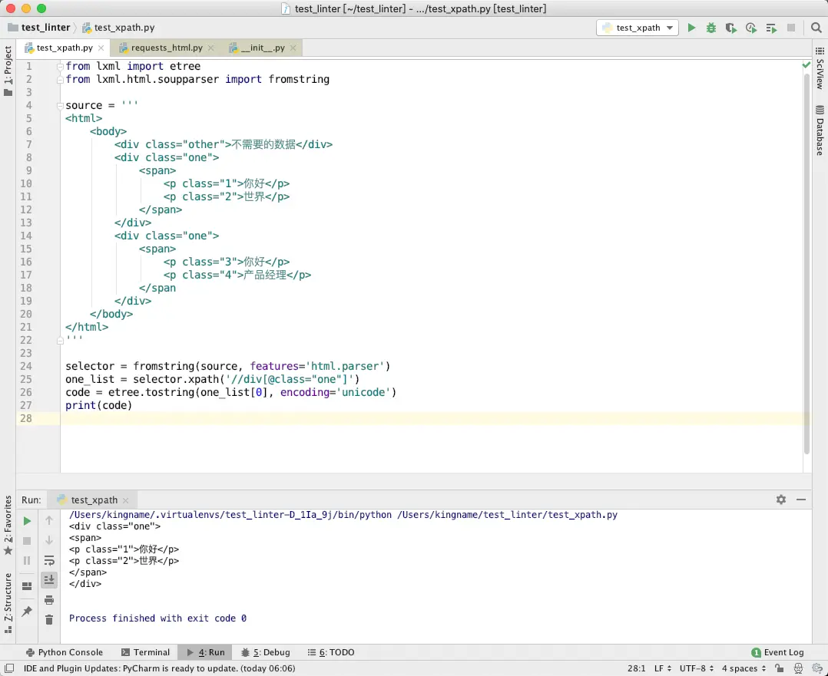Image resolution: width=828 pixels, height=676 pixels.
Task: Open the Terminal tool tab
Action: (x=146, y=652)
